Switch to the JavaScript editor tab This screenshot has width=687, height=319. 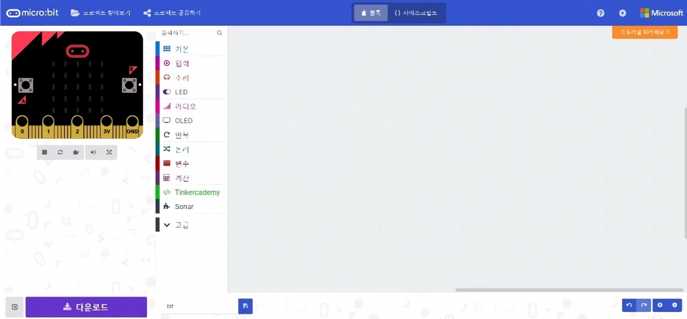pyautogui.click(x=416, y=13)
